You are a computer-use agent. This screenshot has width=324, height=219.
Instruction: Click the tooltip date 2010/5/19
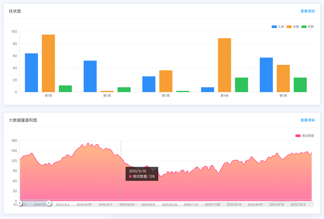click(137, 171)
